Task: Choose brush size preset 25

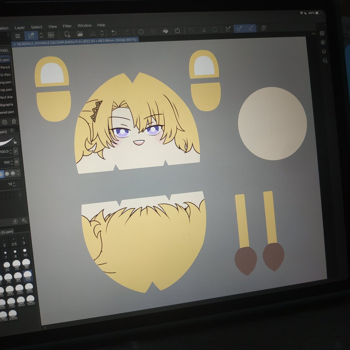Action: tap(17, 265)
